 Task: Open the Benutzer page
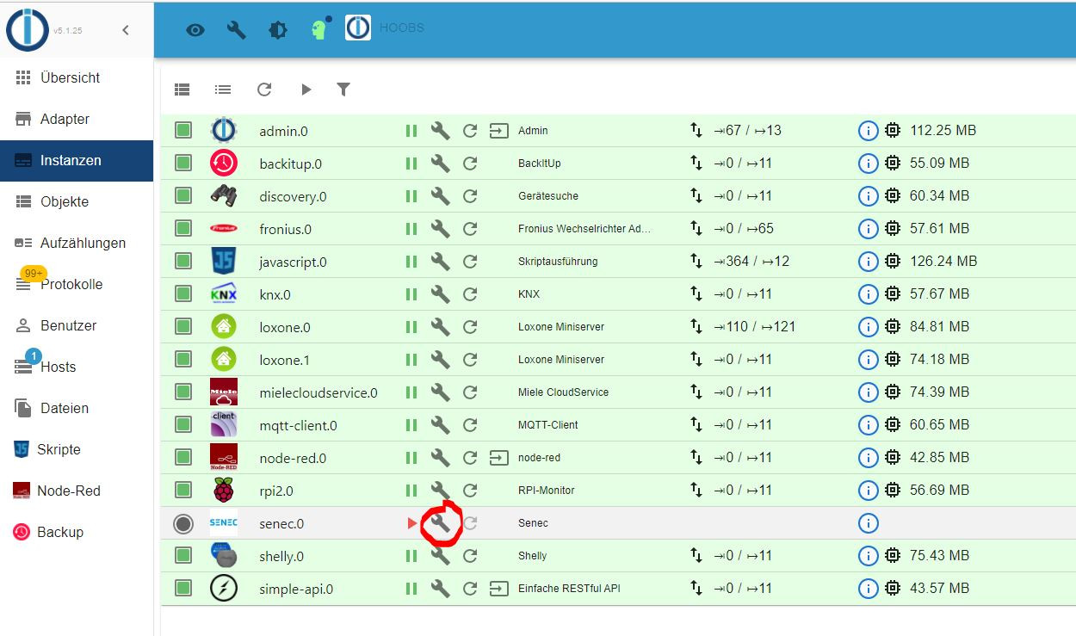tap(77, 325)
